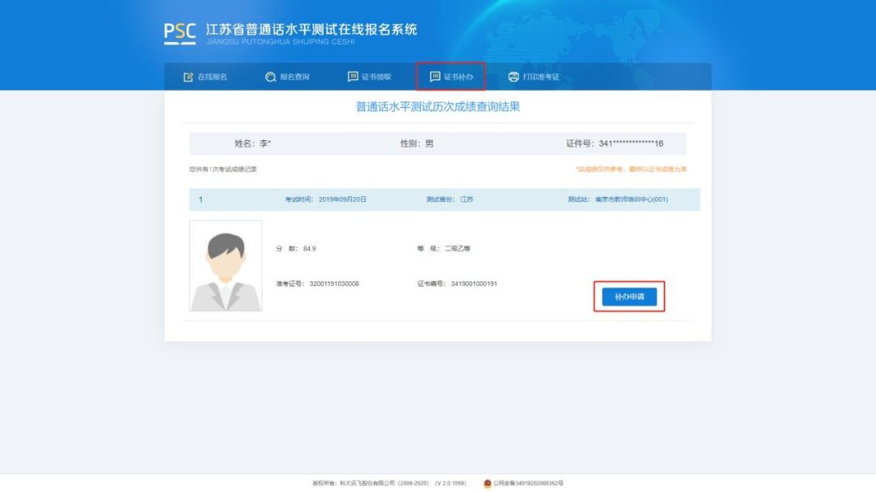The image size is (876, 492).
Task: Open the 在线报名 menu item
Action: 205,77
